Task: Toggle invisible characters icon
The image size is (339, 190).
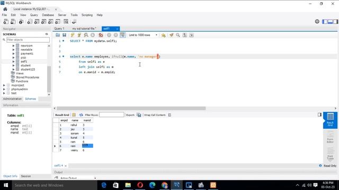Action: 185,35
